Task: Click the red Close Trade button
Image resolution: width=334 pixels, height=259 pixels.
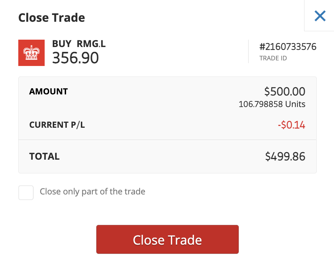Action: click(167, 239)
